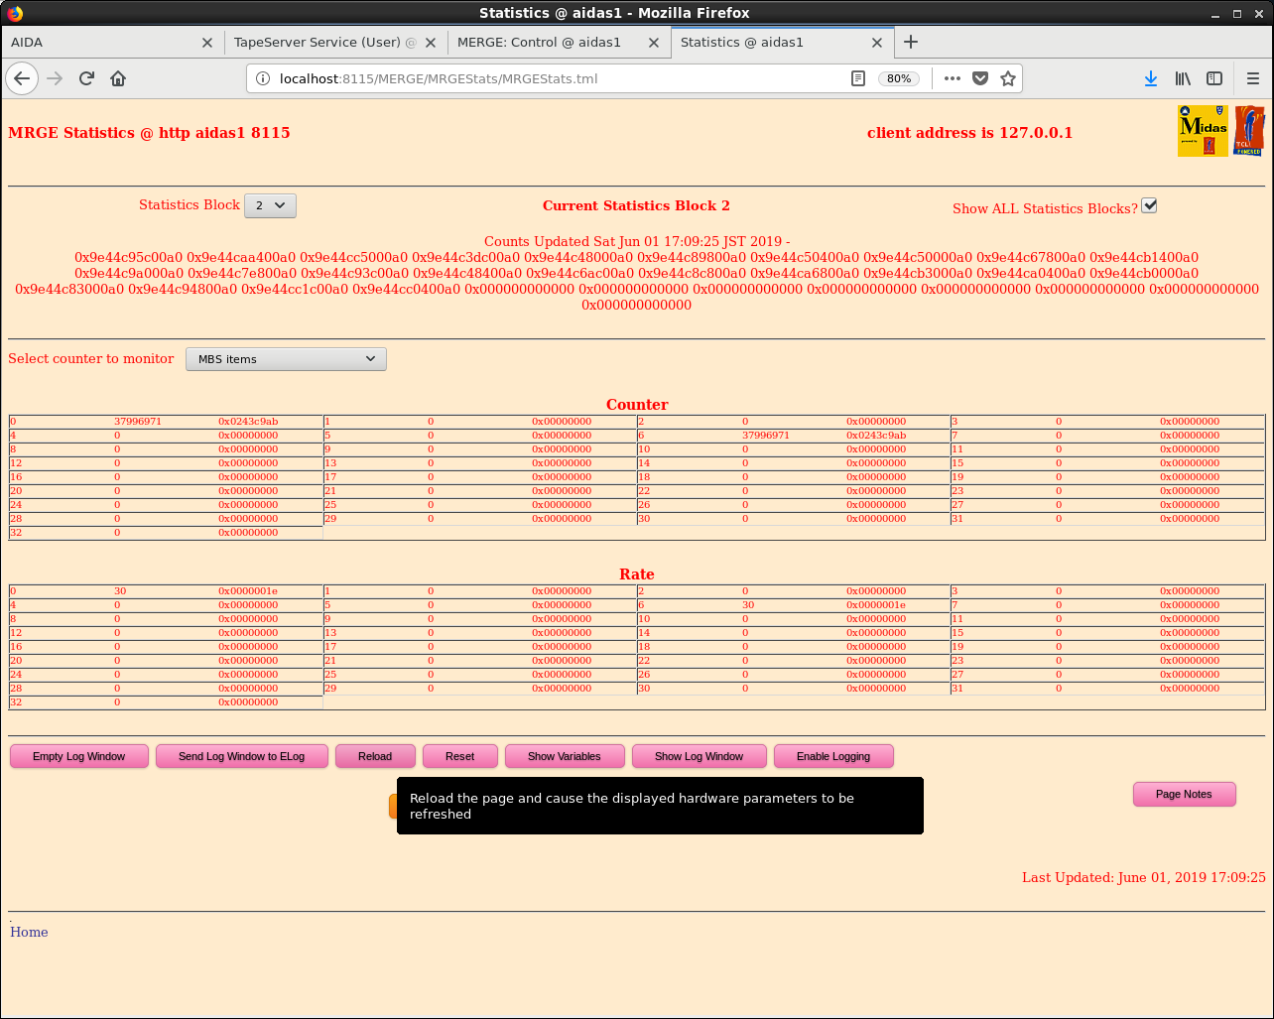The height and width of the screenshot is (1019, 1274).
Task: Follow the Home link
Action: 29,932
